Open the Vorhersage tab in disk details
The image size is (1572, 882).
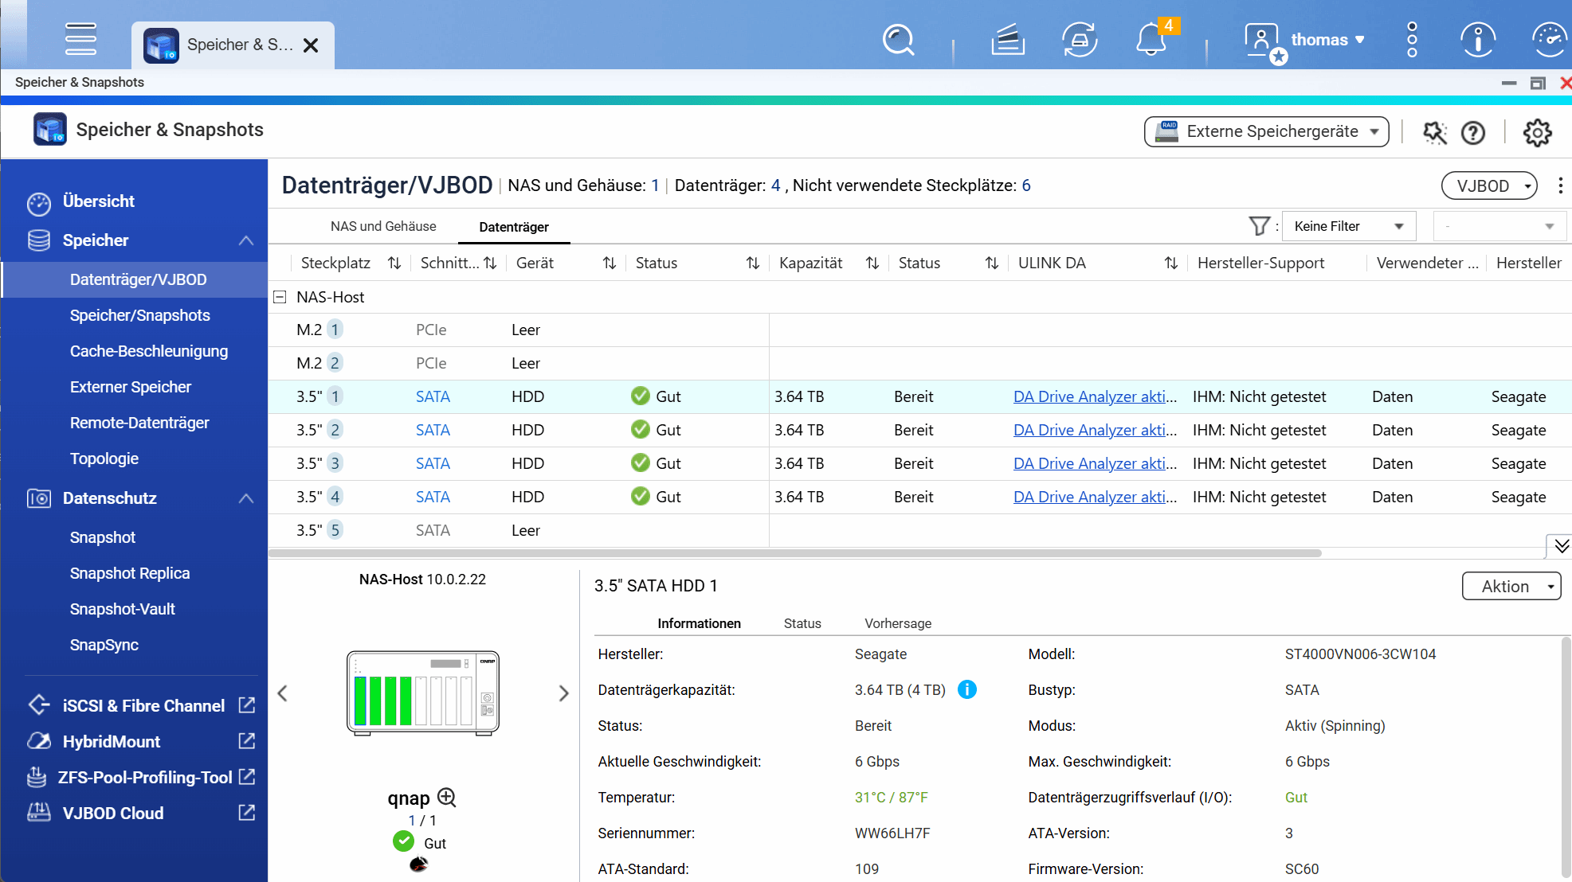click(897, 623)
